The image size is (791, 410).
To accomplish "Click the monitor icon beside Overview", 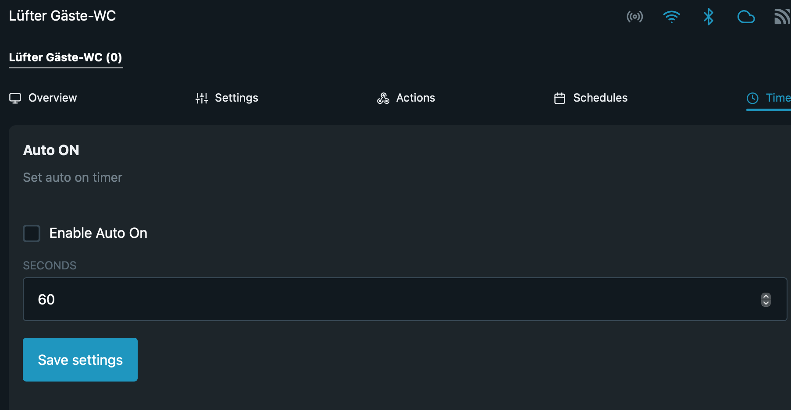I will tap(15, 98).
